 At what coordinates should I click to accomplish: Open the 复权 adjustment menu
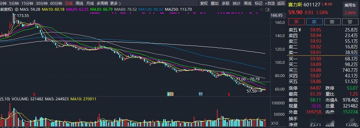204,3
